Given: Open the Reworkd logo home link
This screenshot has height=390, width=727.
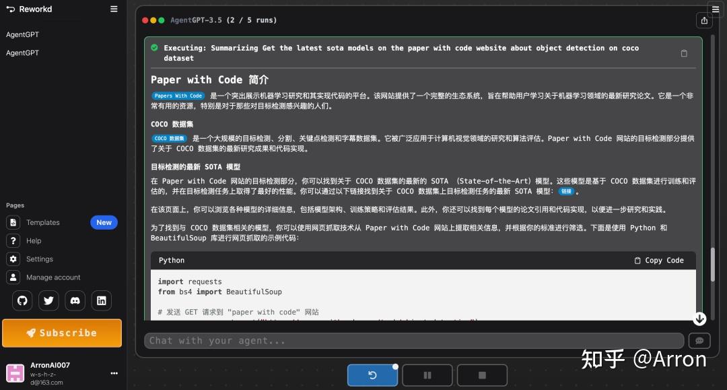Looking at the screenshot, I should (29, 9).
